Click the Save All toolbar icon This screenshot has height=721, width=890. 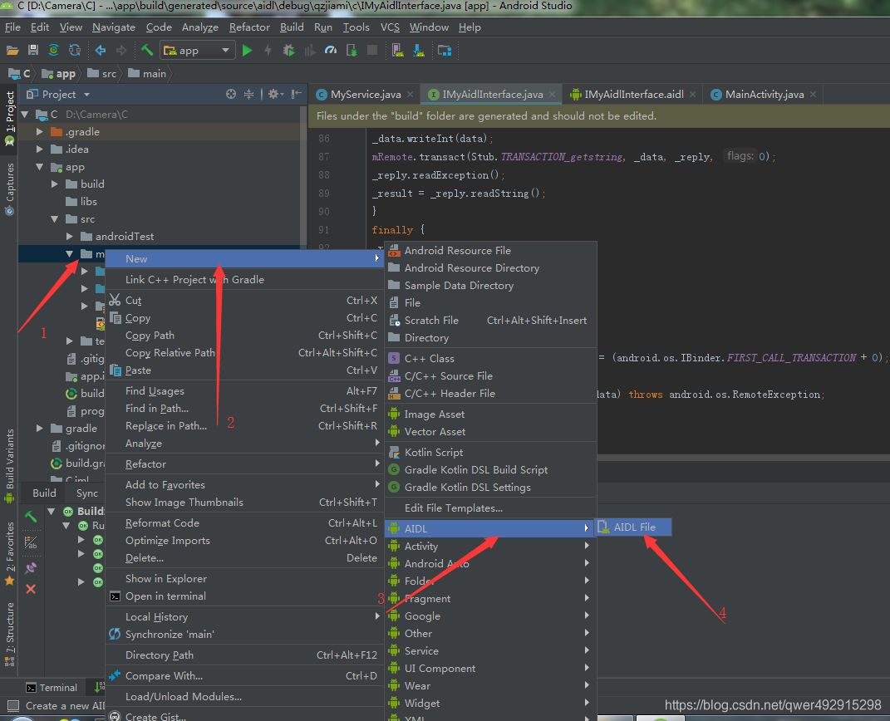point(33,51)
